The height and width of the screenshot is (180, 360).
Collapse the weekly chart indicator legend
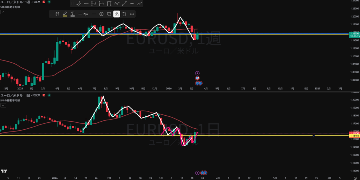3,12
